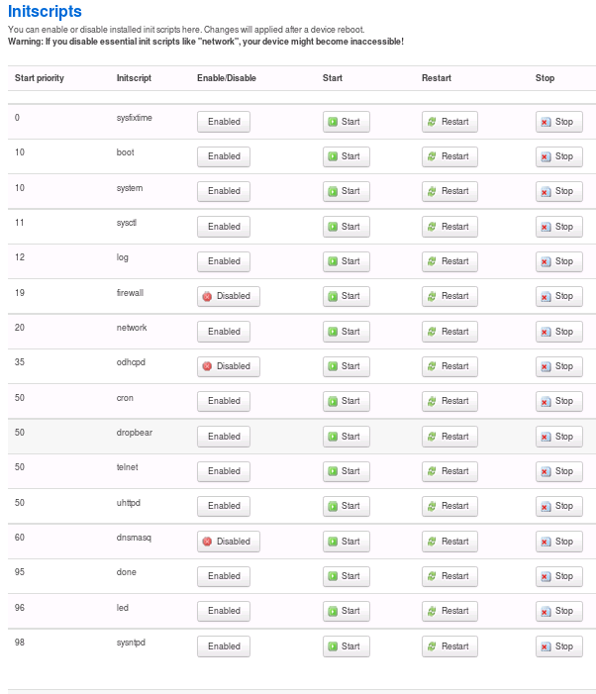Toggle the Enabled button for log

click(x=224, y=261)
